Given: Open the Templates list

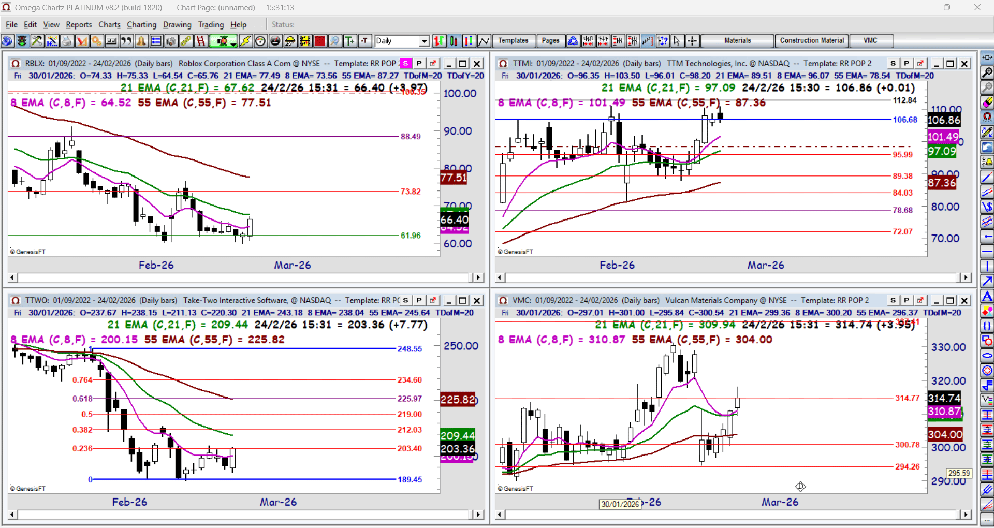Looking at the screenshot, I should (x=513, y=41).
